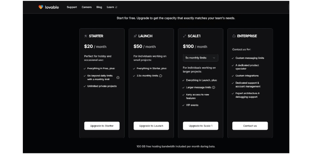Click the $20 / month Starter price

(95, 46)
